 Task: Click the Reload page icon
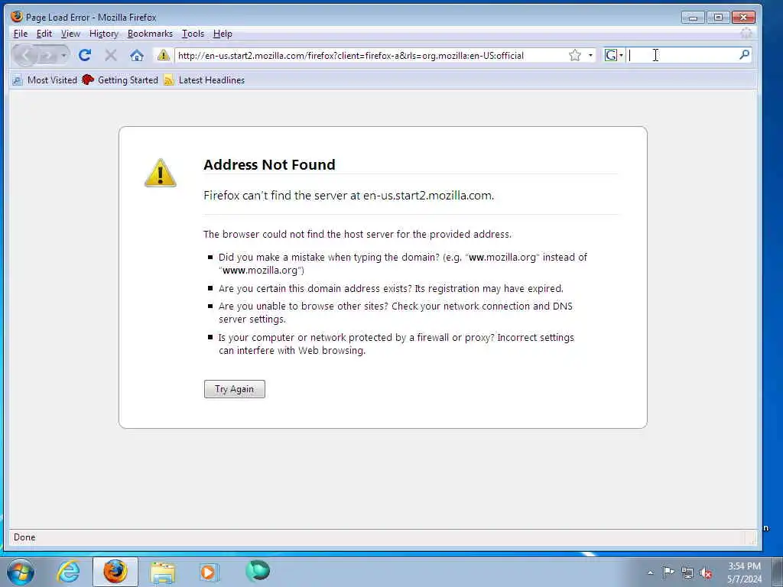(84, 55)
